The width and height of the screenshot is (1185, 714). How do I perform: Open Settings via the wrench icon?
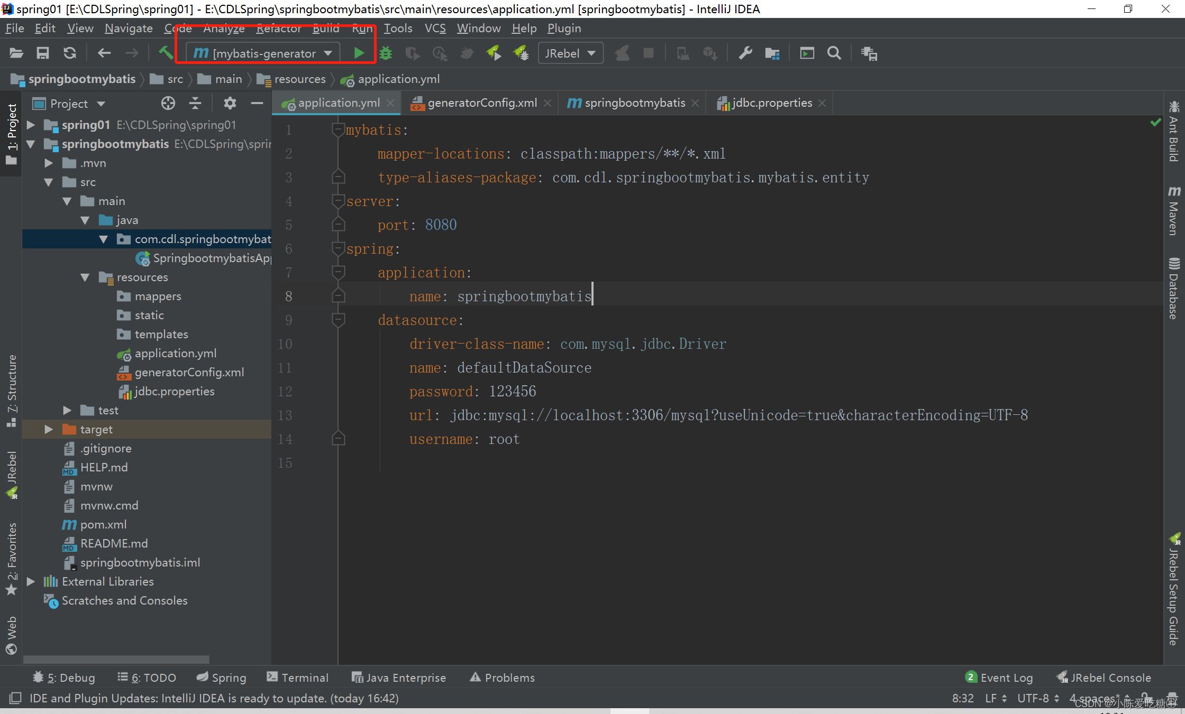pos(745,53)
